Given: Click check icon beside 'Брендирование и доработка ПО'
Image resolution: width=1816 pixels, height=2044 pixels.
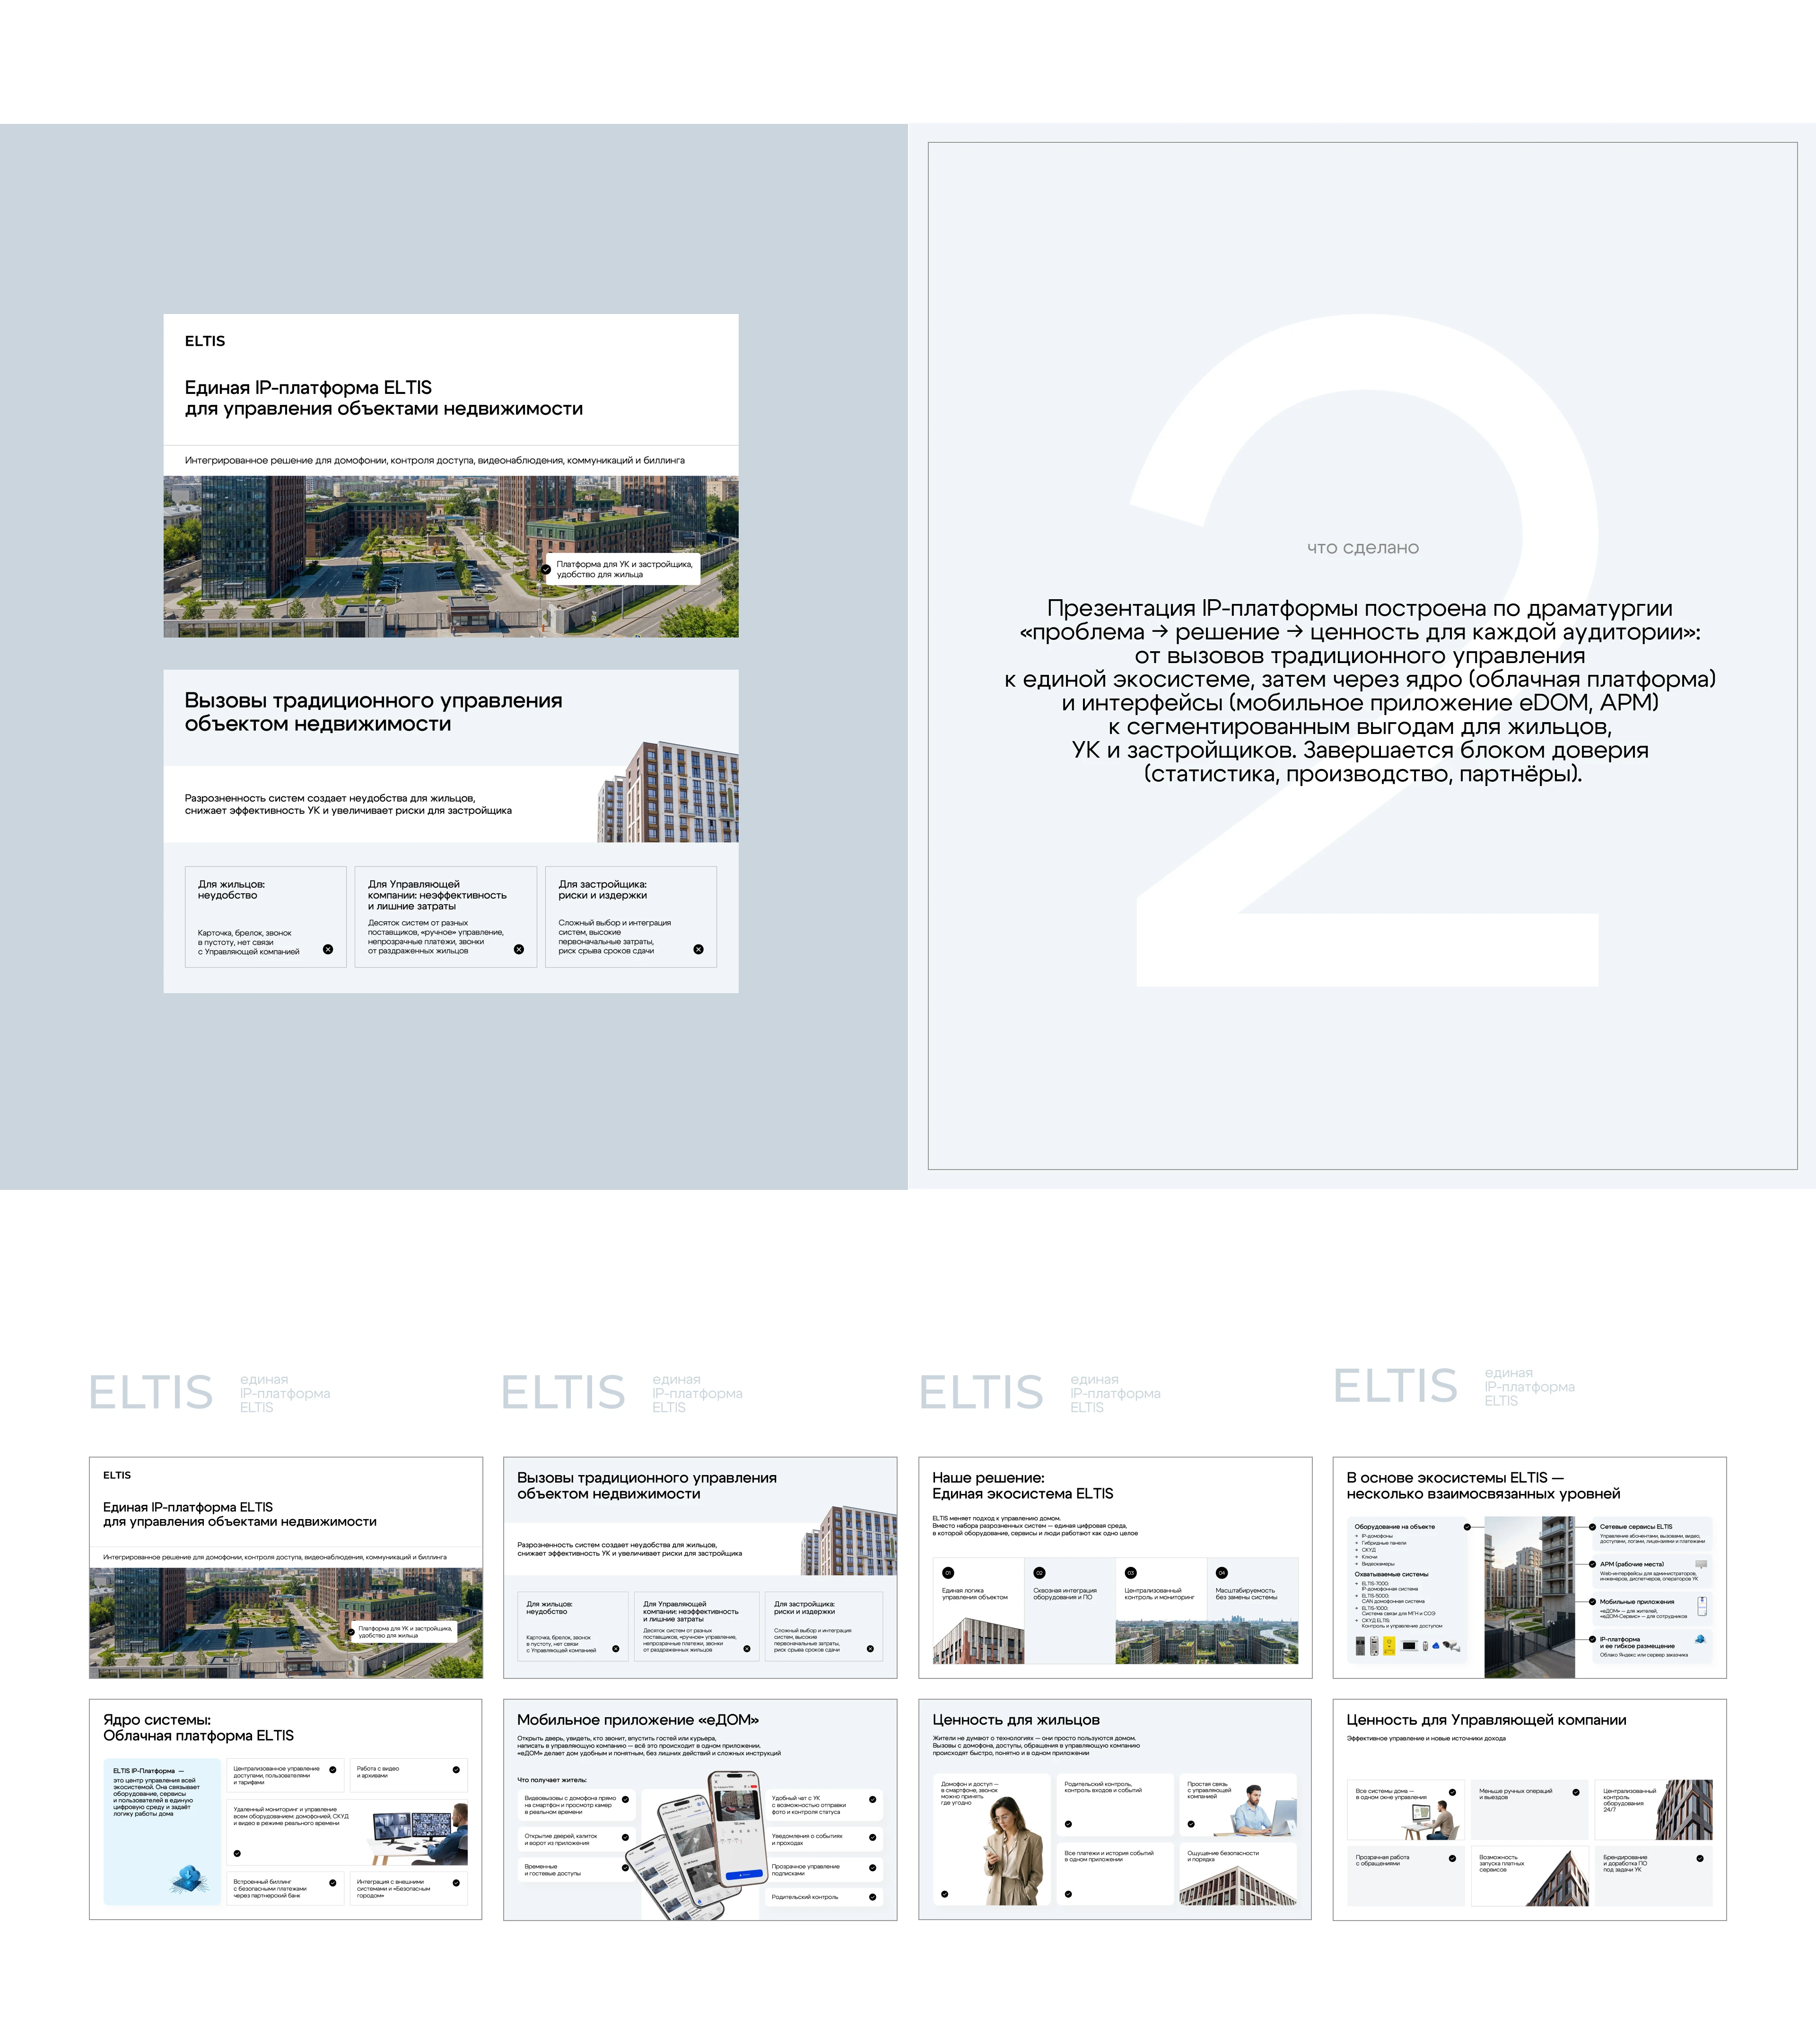Looking at the screenshot, I should (1700, 1858).
